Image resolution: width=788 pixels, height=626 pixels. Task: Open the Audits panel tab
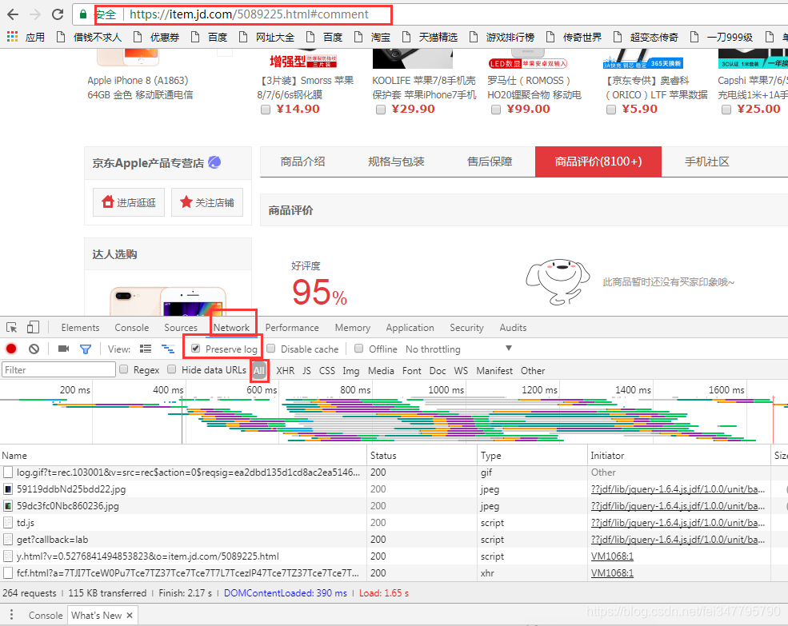(x=513, y=328)
